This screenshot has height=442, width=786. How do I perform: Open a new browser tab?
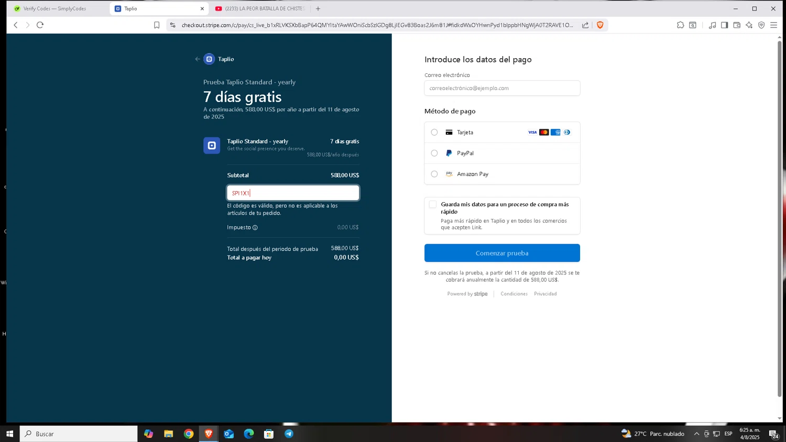[318, 8]
